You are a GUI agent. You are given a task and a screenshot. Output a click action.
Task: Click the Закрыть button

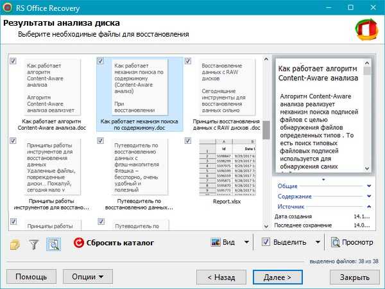(x=355, y=277)
